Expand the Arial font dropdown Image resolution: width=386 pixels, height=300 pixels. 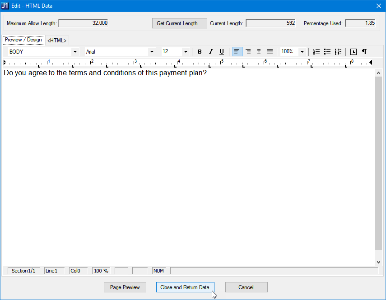pyautogui.click(x=152, y=52)
